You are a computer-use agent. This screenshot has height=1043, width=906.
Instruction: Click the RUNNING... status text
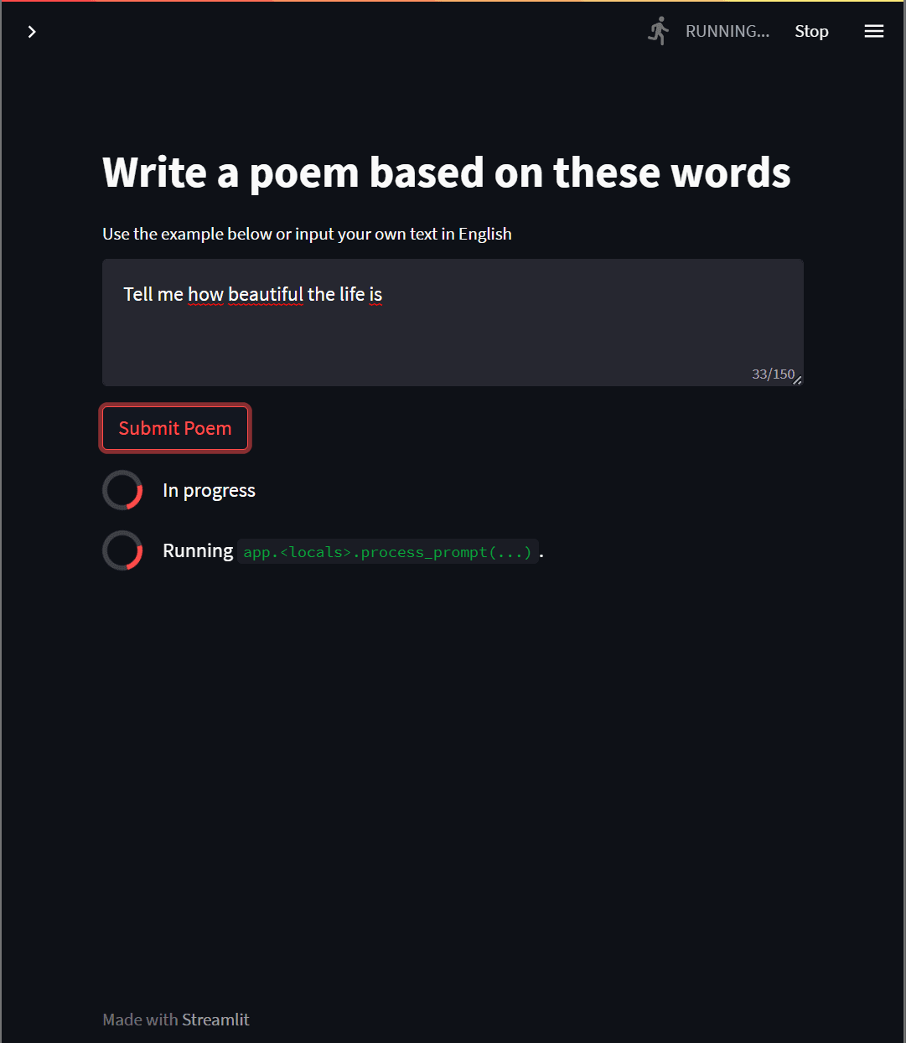(x=727, y=31)
